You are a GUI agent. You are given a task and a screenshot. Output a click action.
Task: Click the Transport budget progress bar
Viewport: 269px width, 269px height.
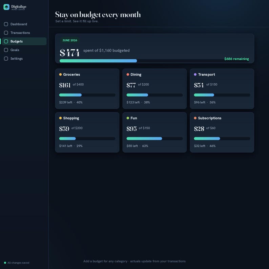[222, 95]
